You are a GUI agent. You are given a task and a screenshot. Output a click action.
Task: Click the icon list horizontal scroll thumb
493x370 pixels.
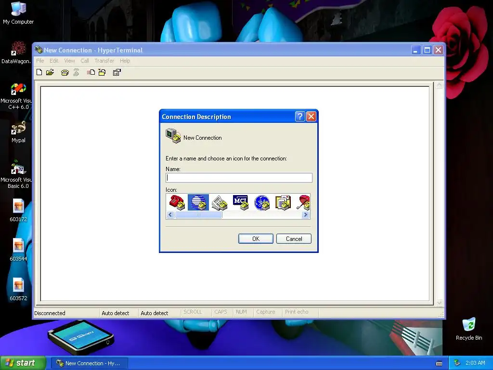tap(198, 214)
